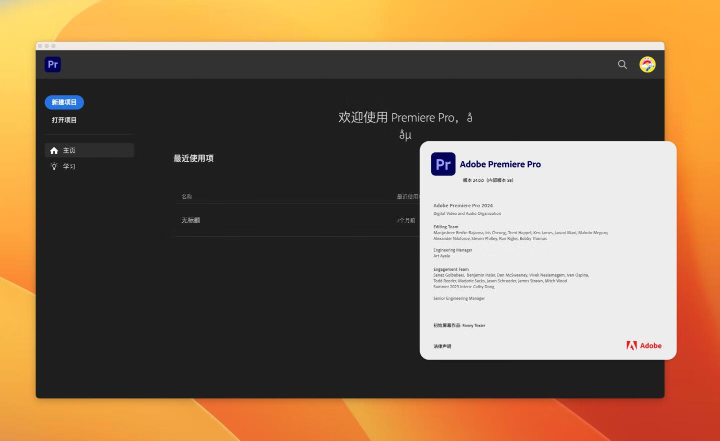The width and height of the screenshot is (720, 441).
Task: Maximize the Premiere Pro window
Action: point(53,46)
